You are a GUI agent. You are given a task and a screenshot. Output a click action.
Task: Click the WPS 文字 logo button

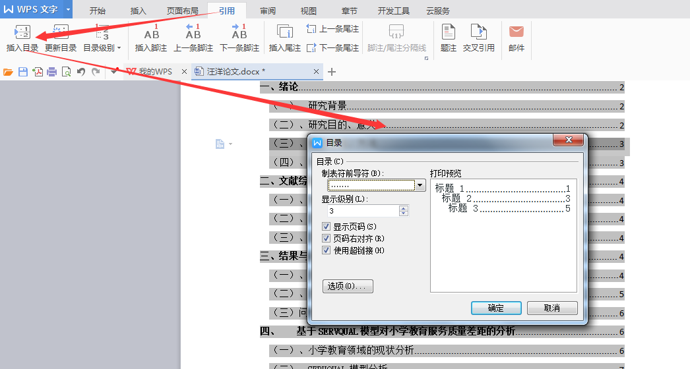(31, 9)
